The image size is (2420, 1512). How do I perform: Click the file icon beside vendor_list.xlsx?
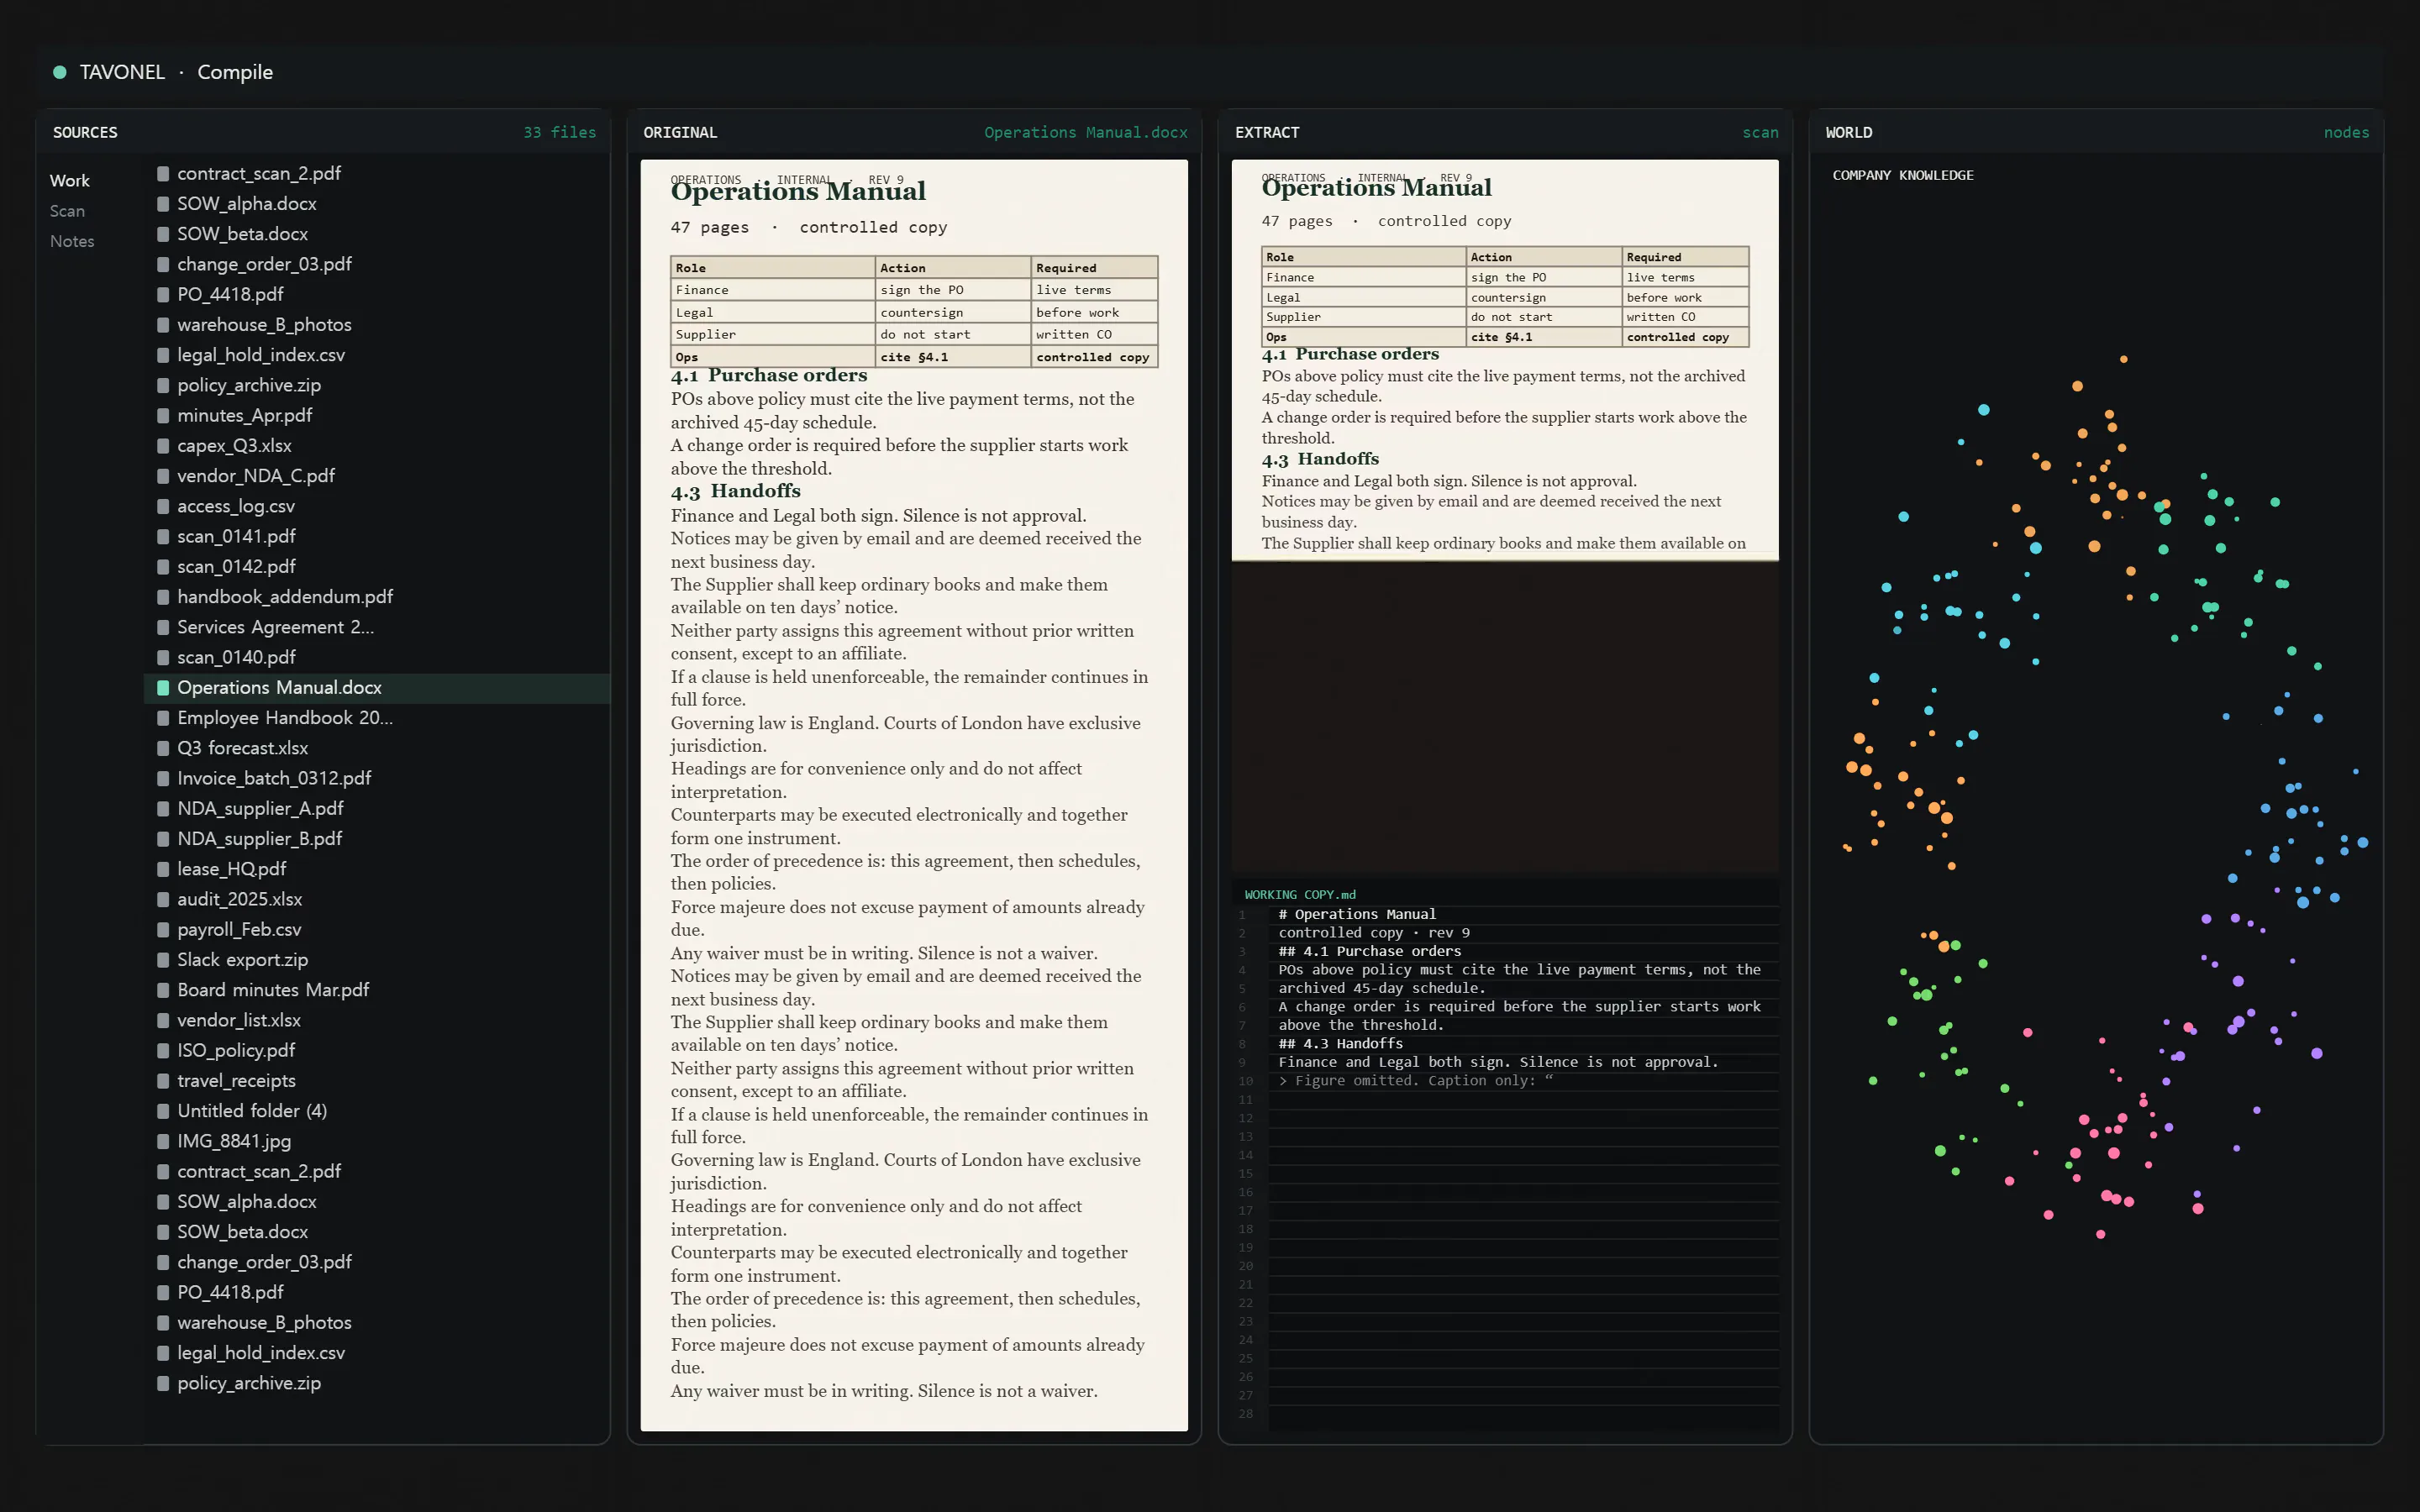coord(163,1020)
